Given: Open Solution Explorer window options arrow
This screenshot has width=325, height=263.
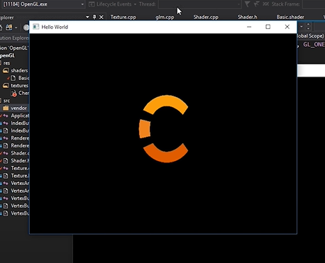Looking at the screenshot, I should click(87, 17).
